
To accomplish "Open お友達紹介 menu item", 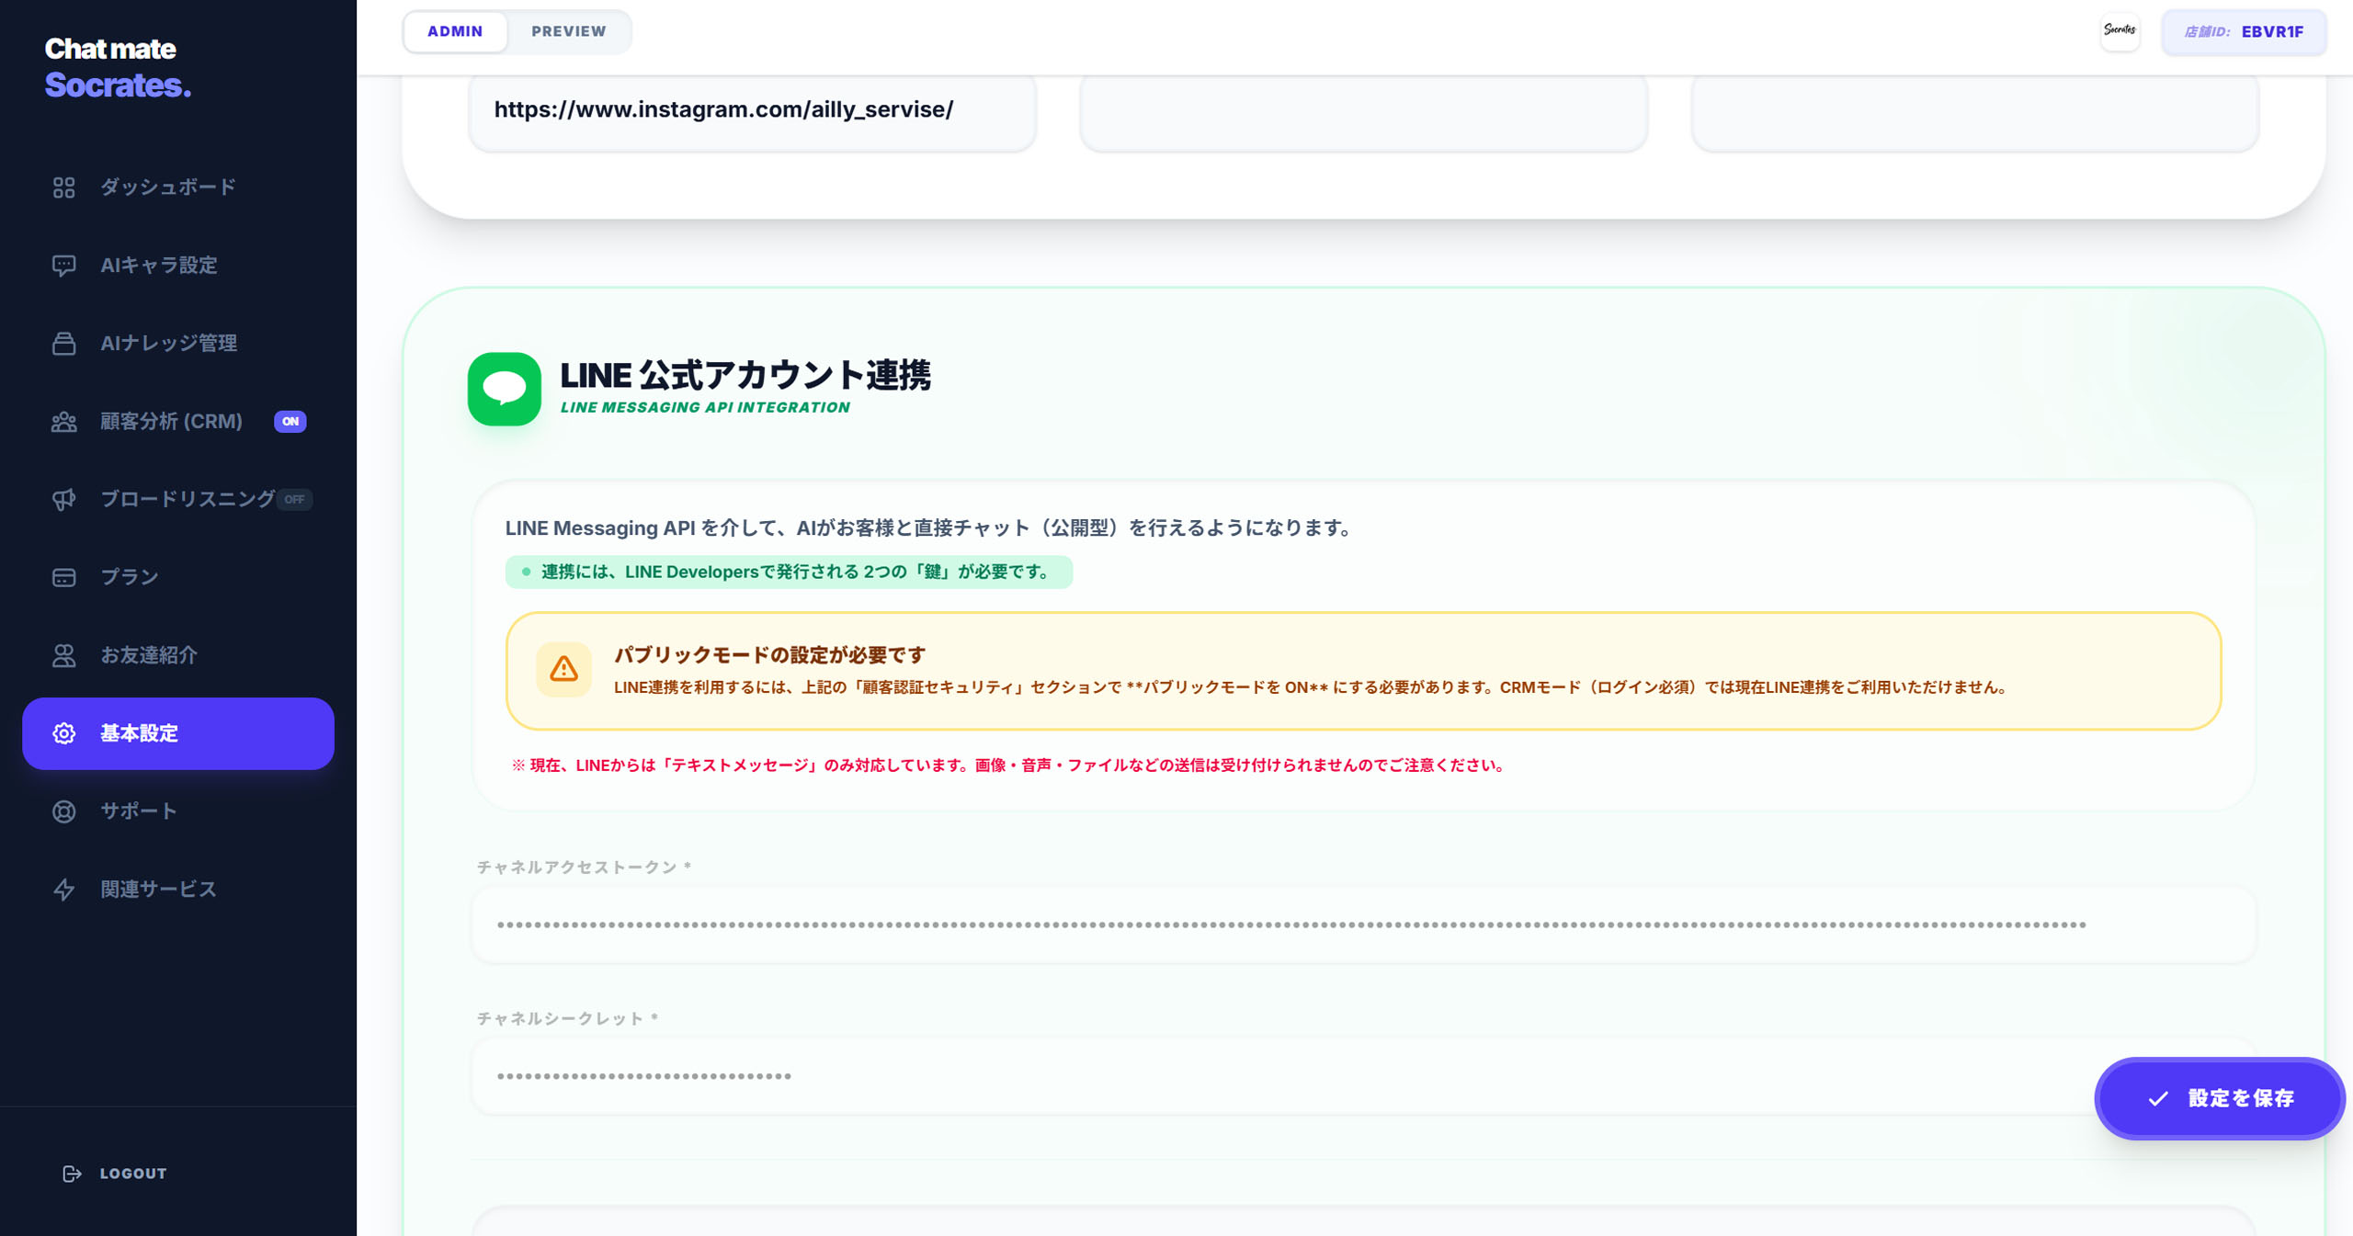I will coord(178,655).
